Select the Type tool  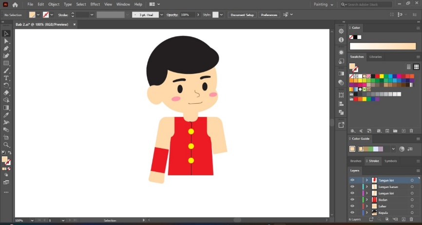(6, 78)
